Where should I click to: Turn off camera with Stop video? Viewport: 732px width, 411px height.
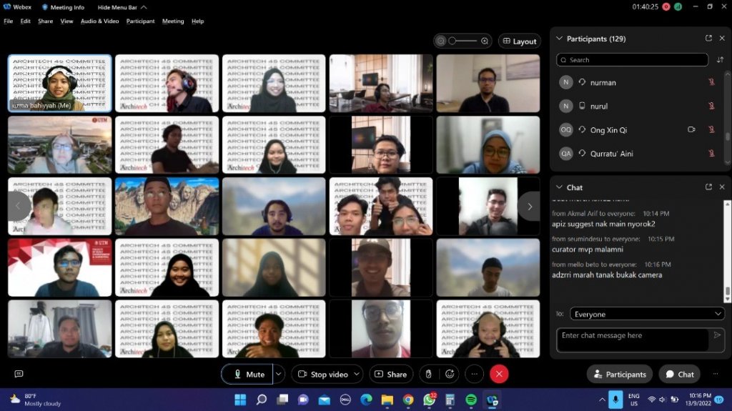tap(322, 374)
